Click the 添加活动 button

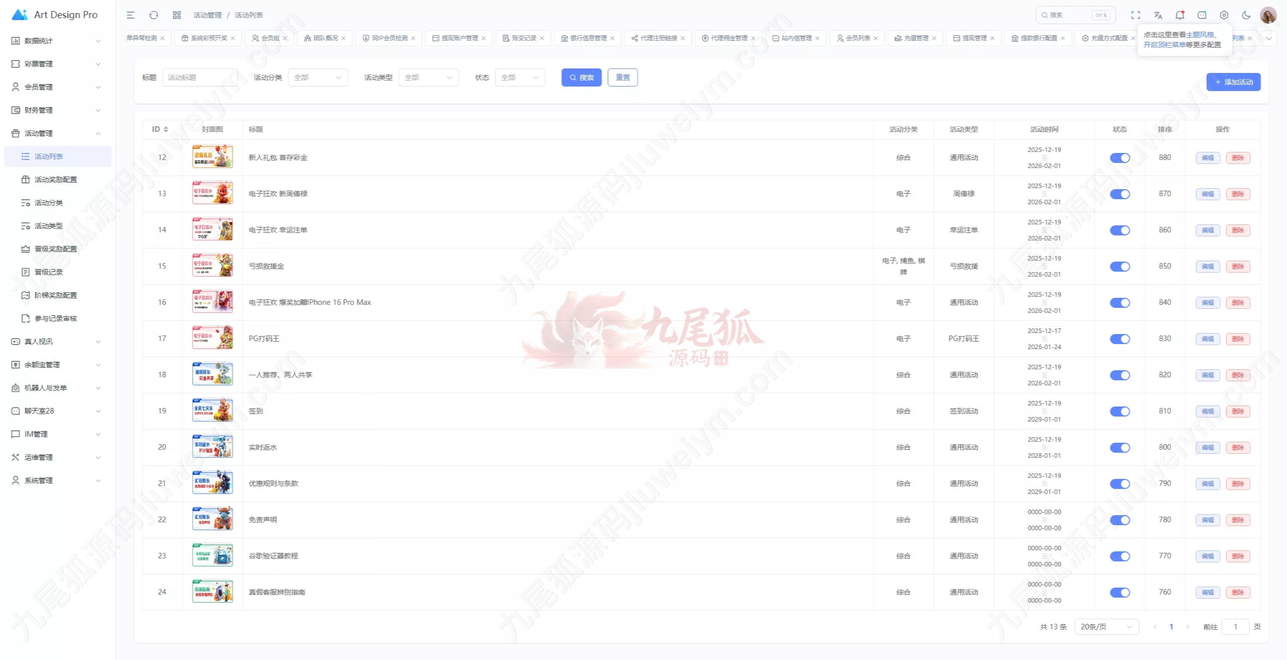tap(1233, 82)
